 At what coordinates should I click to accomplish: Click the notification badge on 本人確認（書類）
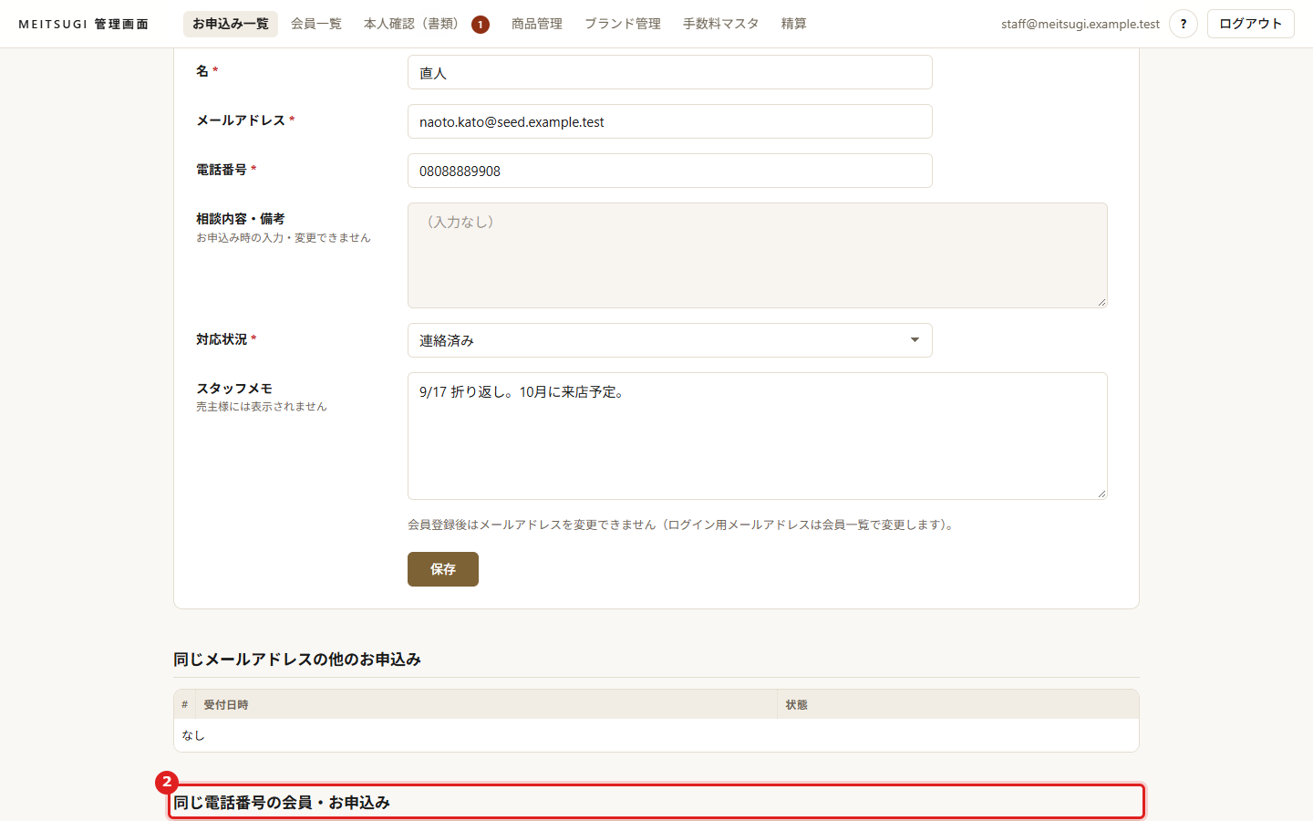pos(481,25)
